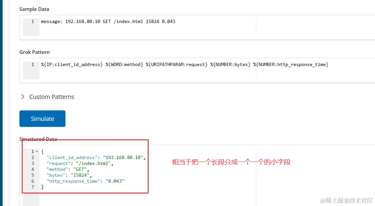375x206 pixels.
Task: Click %{IP:client_id_address} in the Grok Pattern
Action: coord(72,64)
